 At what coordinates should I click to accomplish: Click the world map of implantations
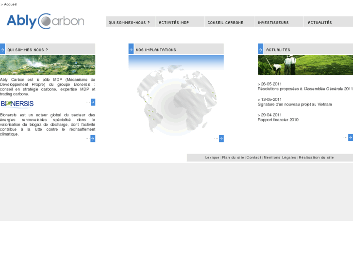[176, 100]
